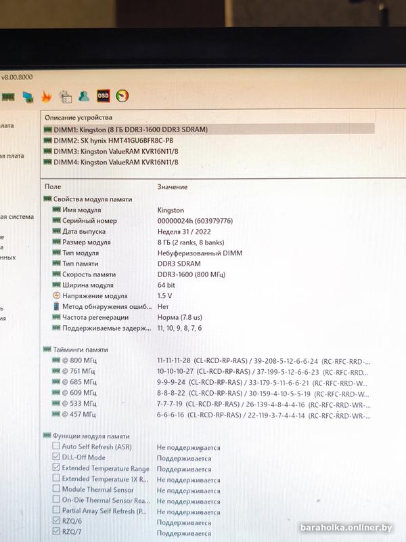Select DIMM4: Kingston ValueRAM KVR16N11/8

coord(111,162)
